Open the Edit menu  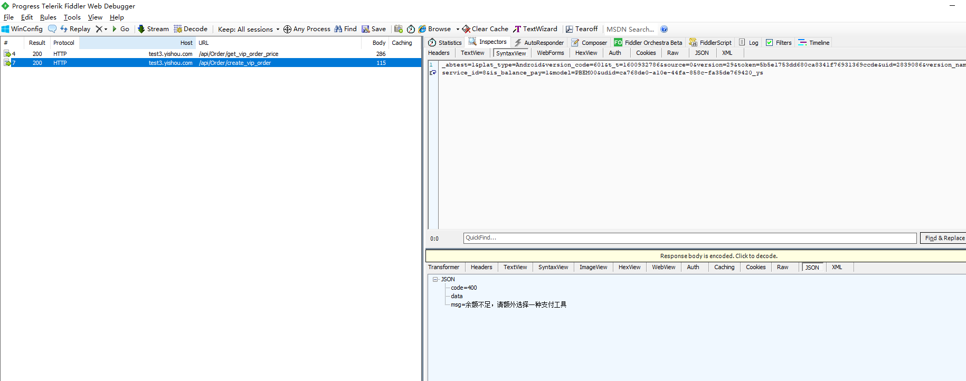click(x=27, y=17)
